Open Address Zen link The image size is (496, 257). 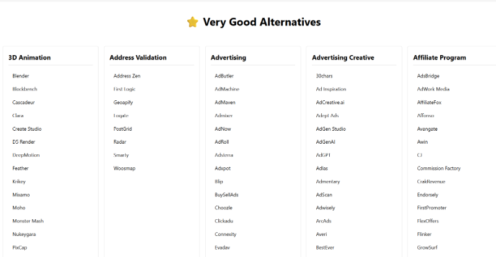click(127, 76)
